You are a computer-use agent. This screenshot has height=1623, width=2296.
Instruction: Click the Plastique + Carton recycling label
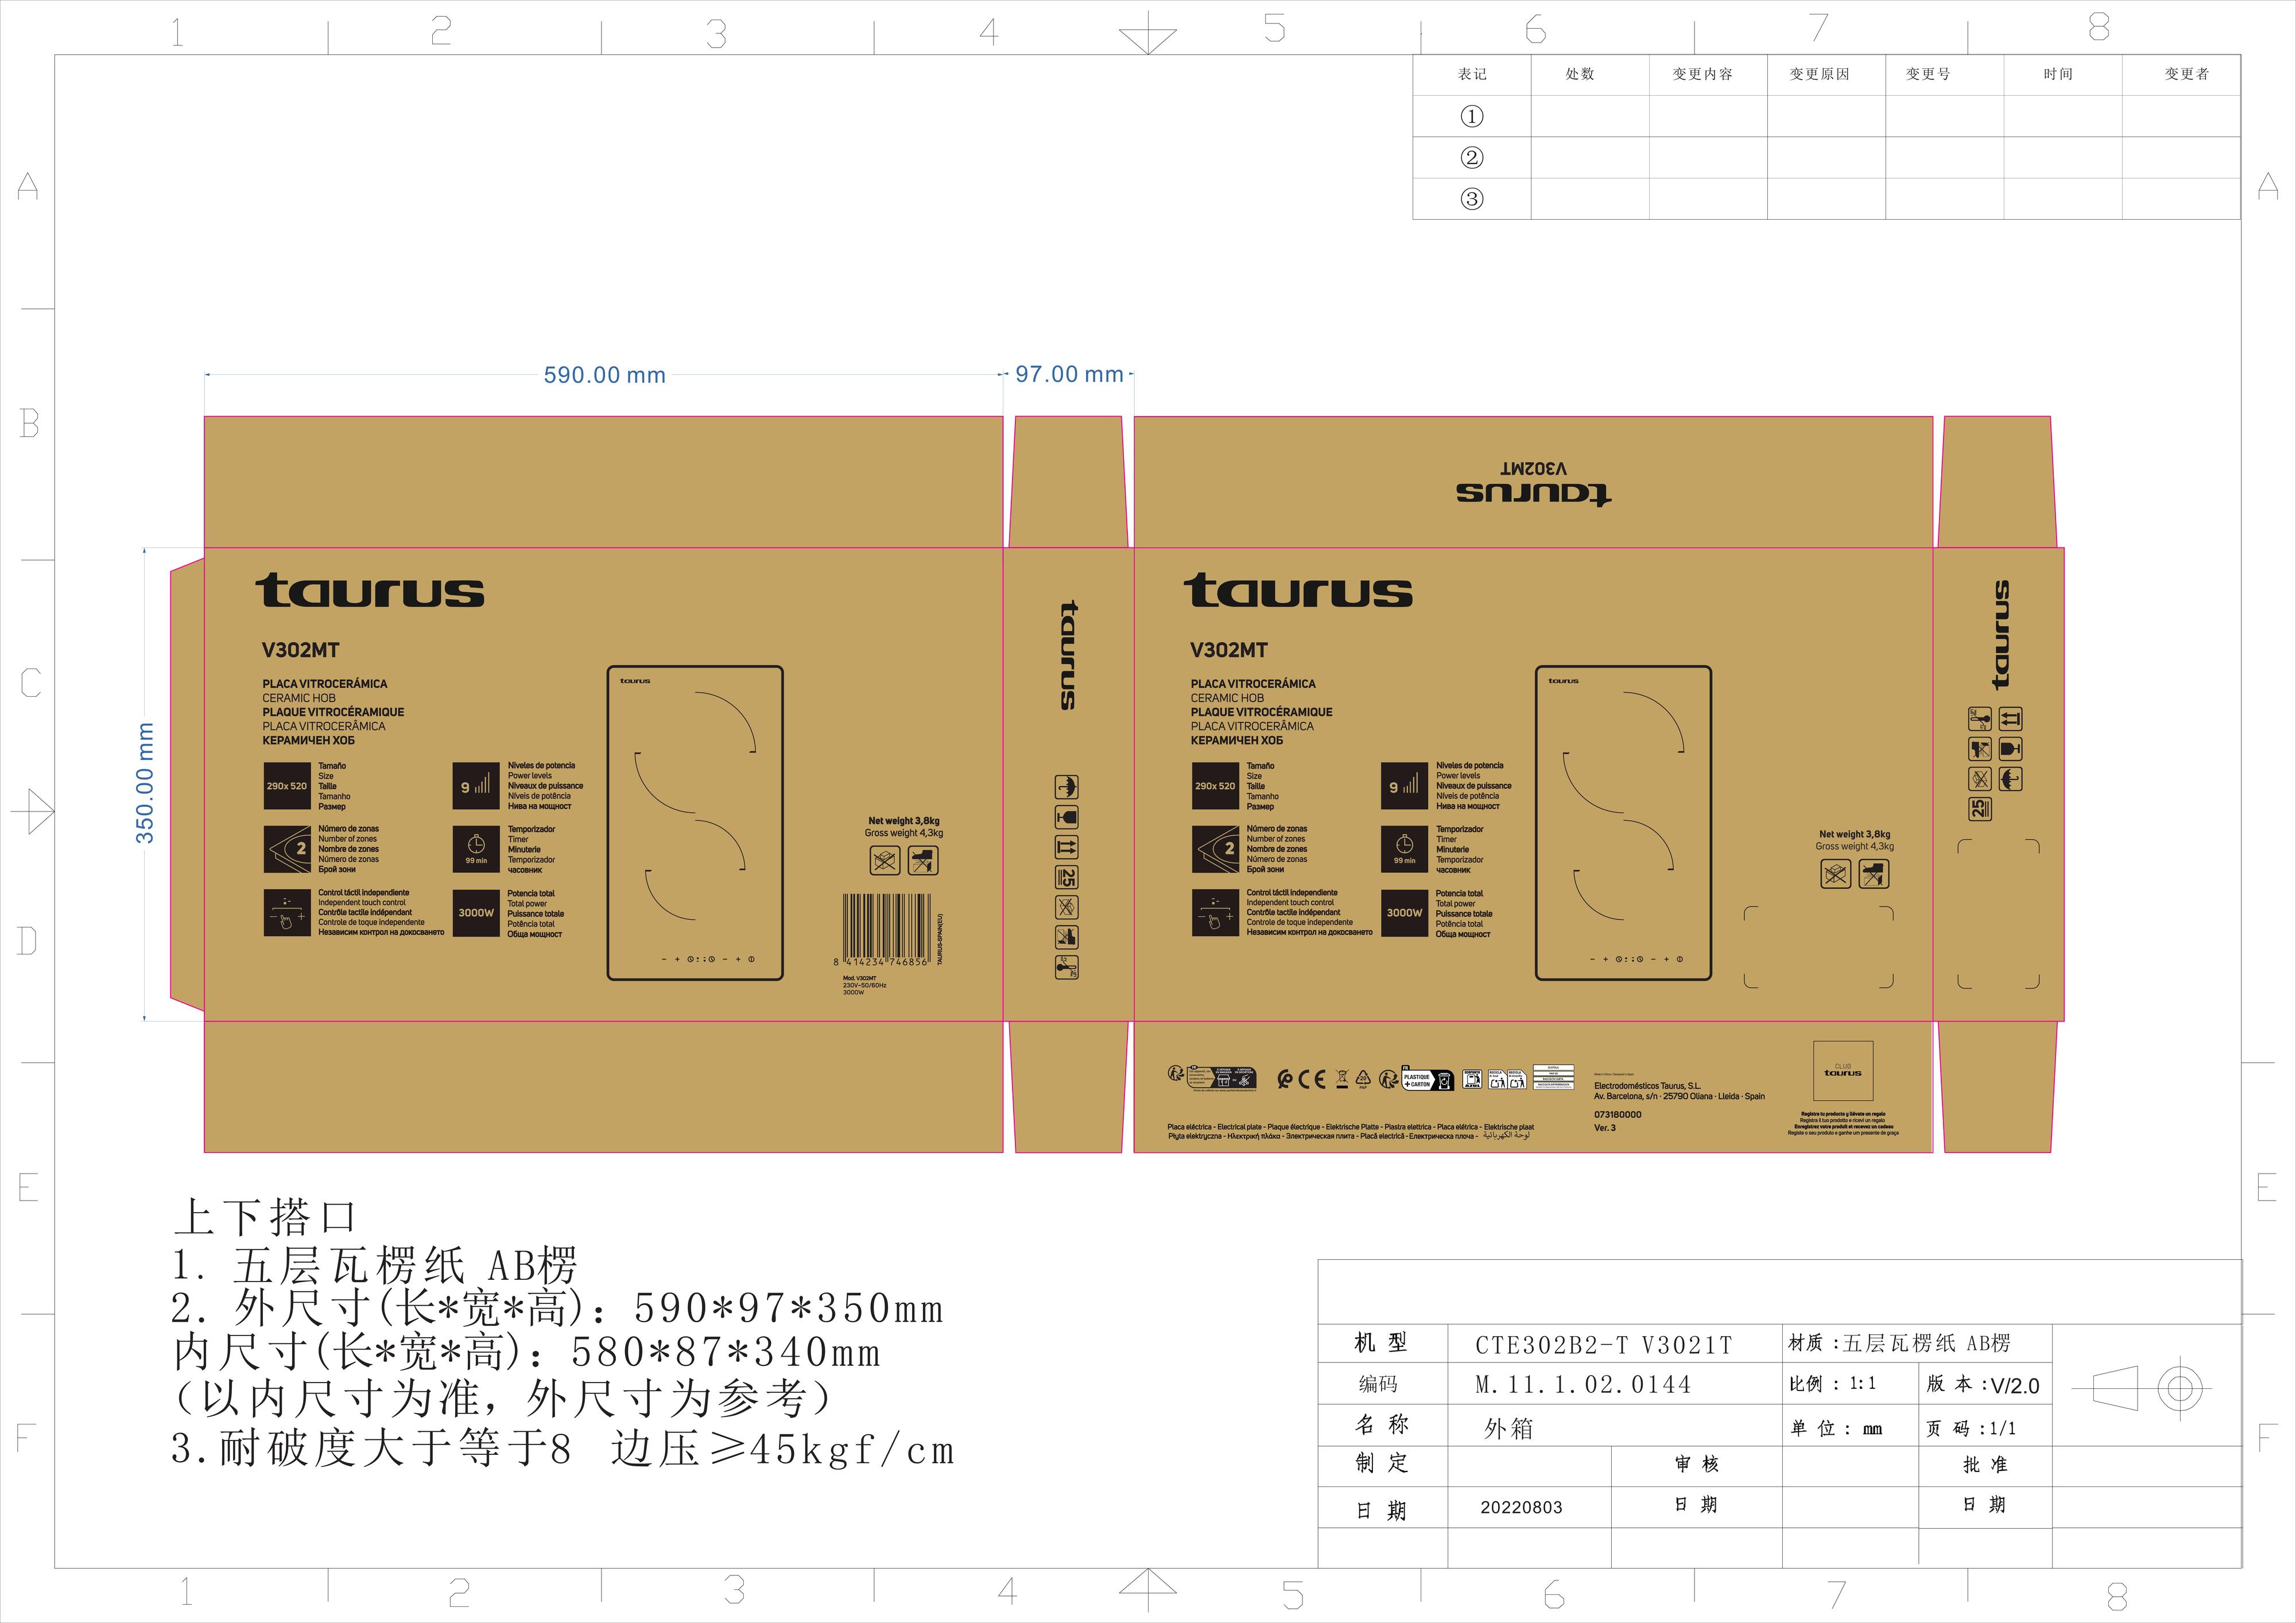[1427, 1080]
